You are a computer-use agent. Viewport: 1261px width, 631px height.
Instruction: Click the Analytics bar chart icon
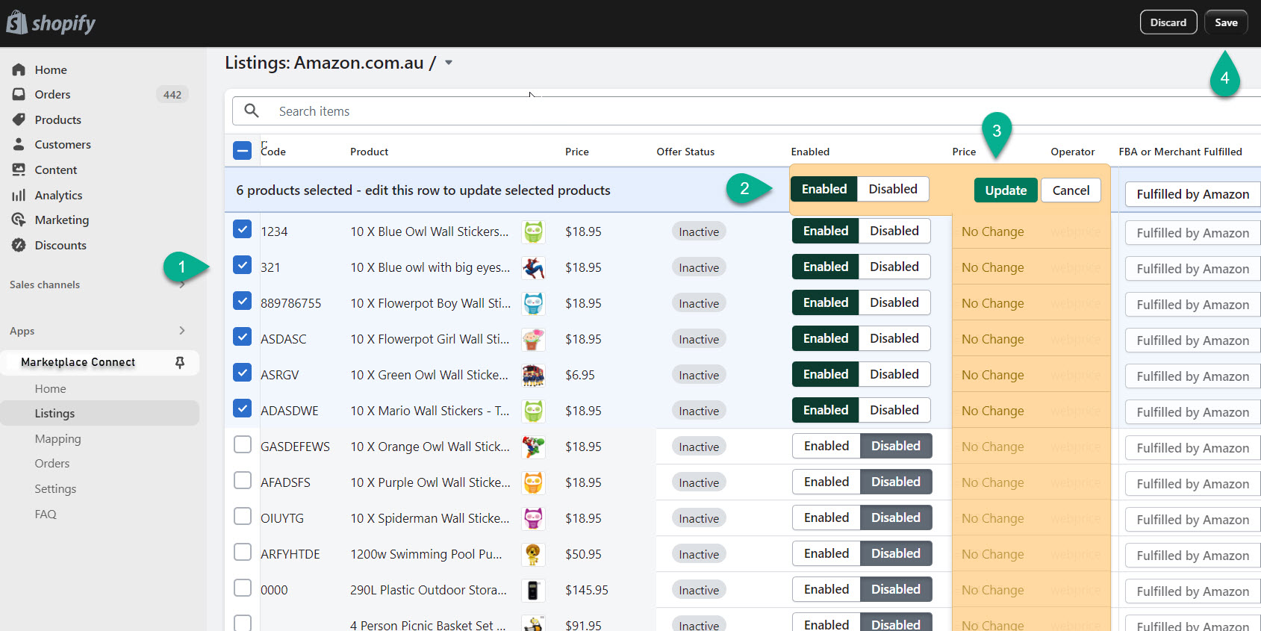[19, 195]
